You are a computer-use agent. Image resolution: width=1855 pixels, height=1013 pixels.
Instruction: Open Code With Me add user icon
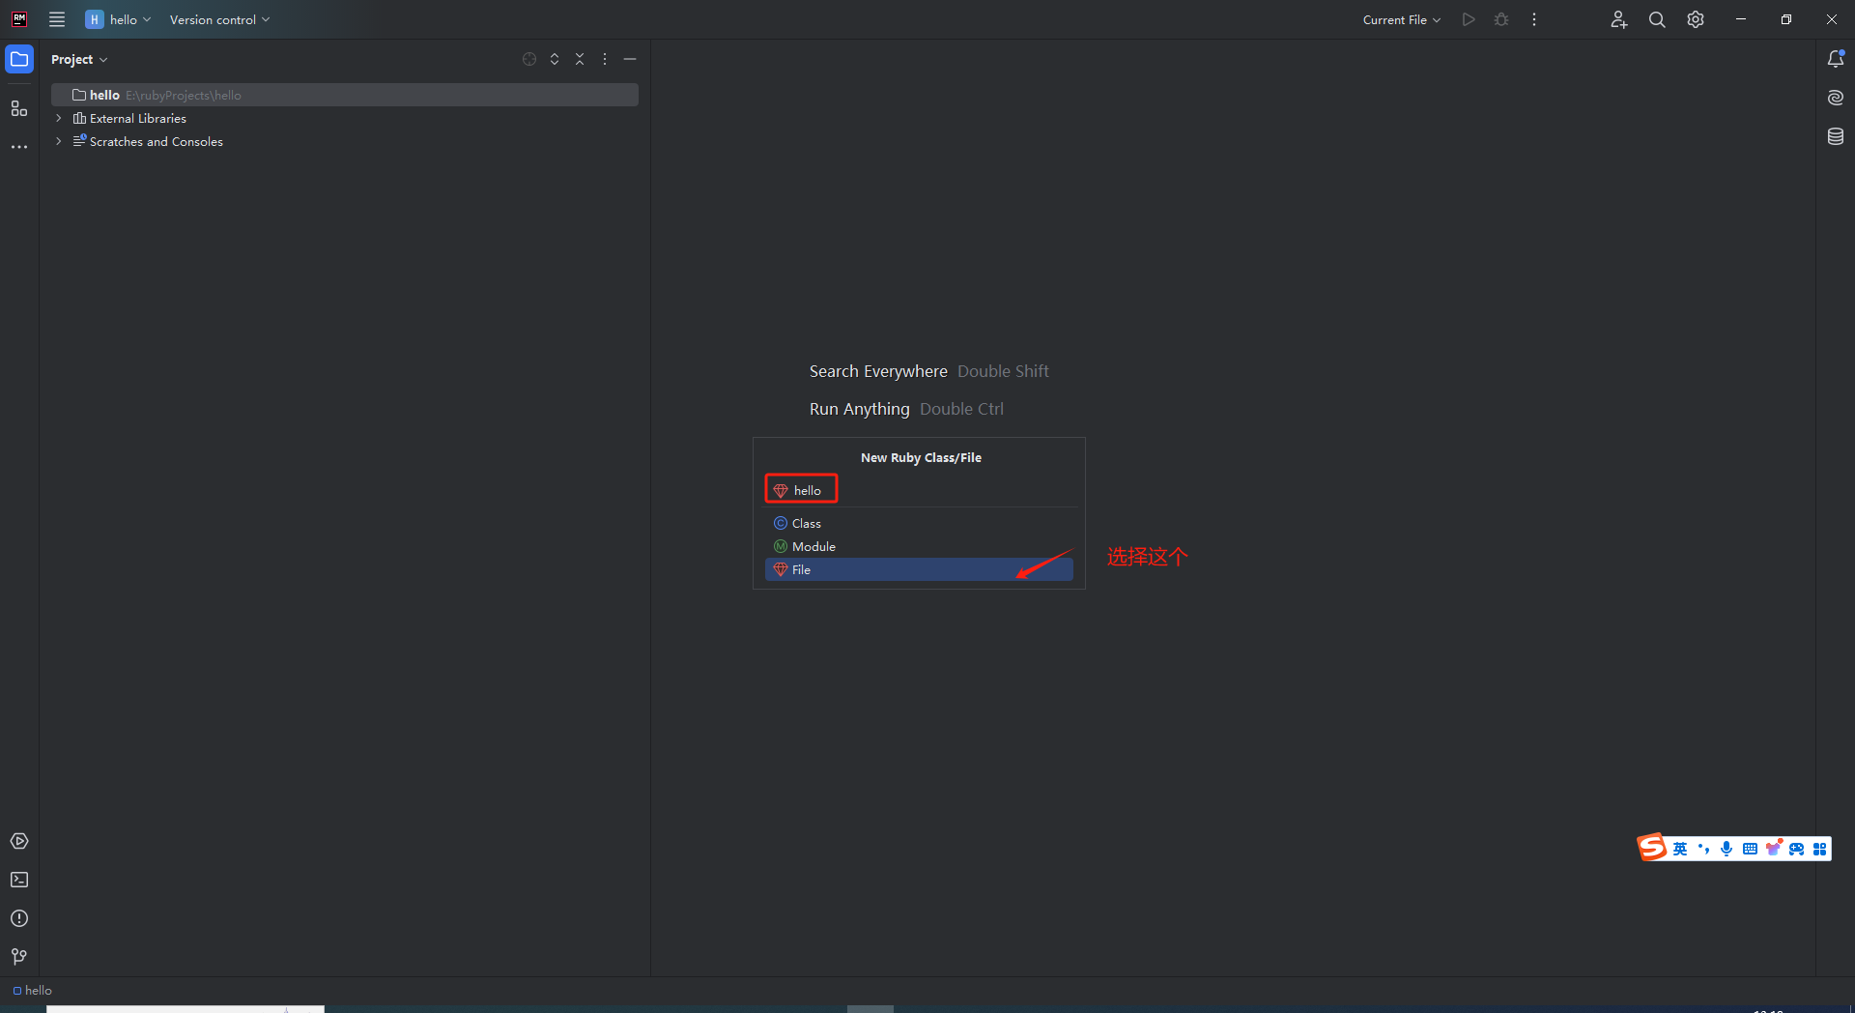point(1619,19)
